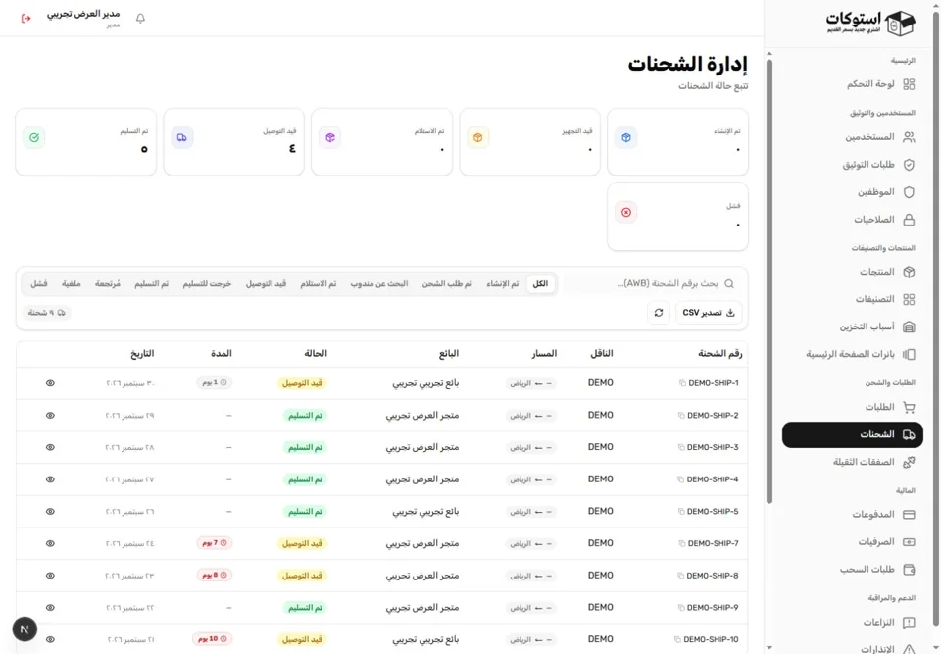Copy shipment number DEMO-SHIP-1 icon
The height and width of the screenshot is (654, 941).
point(682,383)
